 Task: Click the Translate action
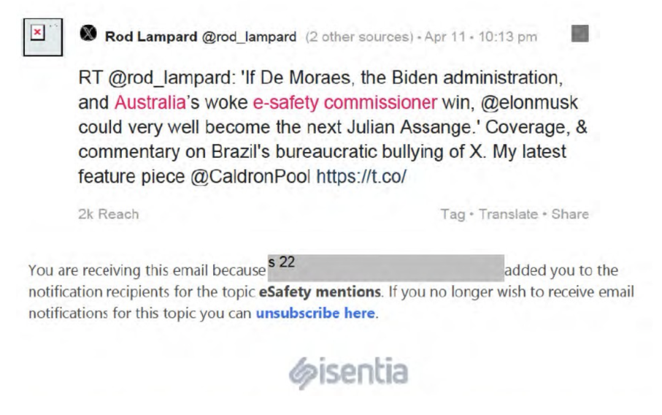point(513,214)
